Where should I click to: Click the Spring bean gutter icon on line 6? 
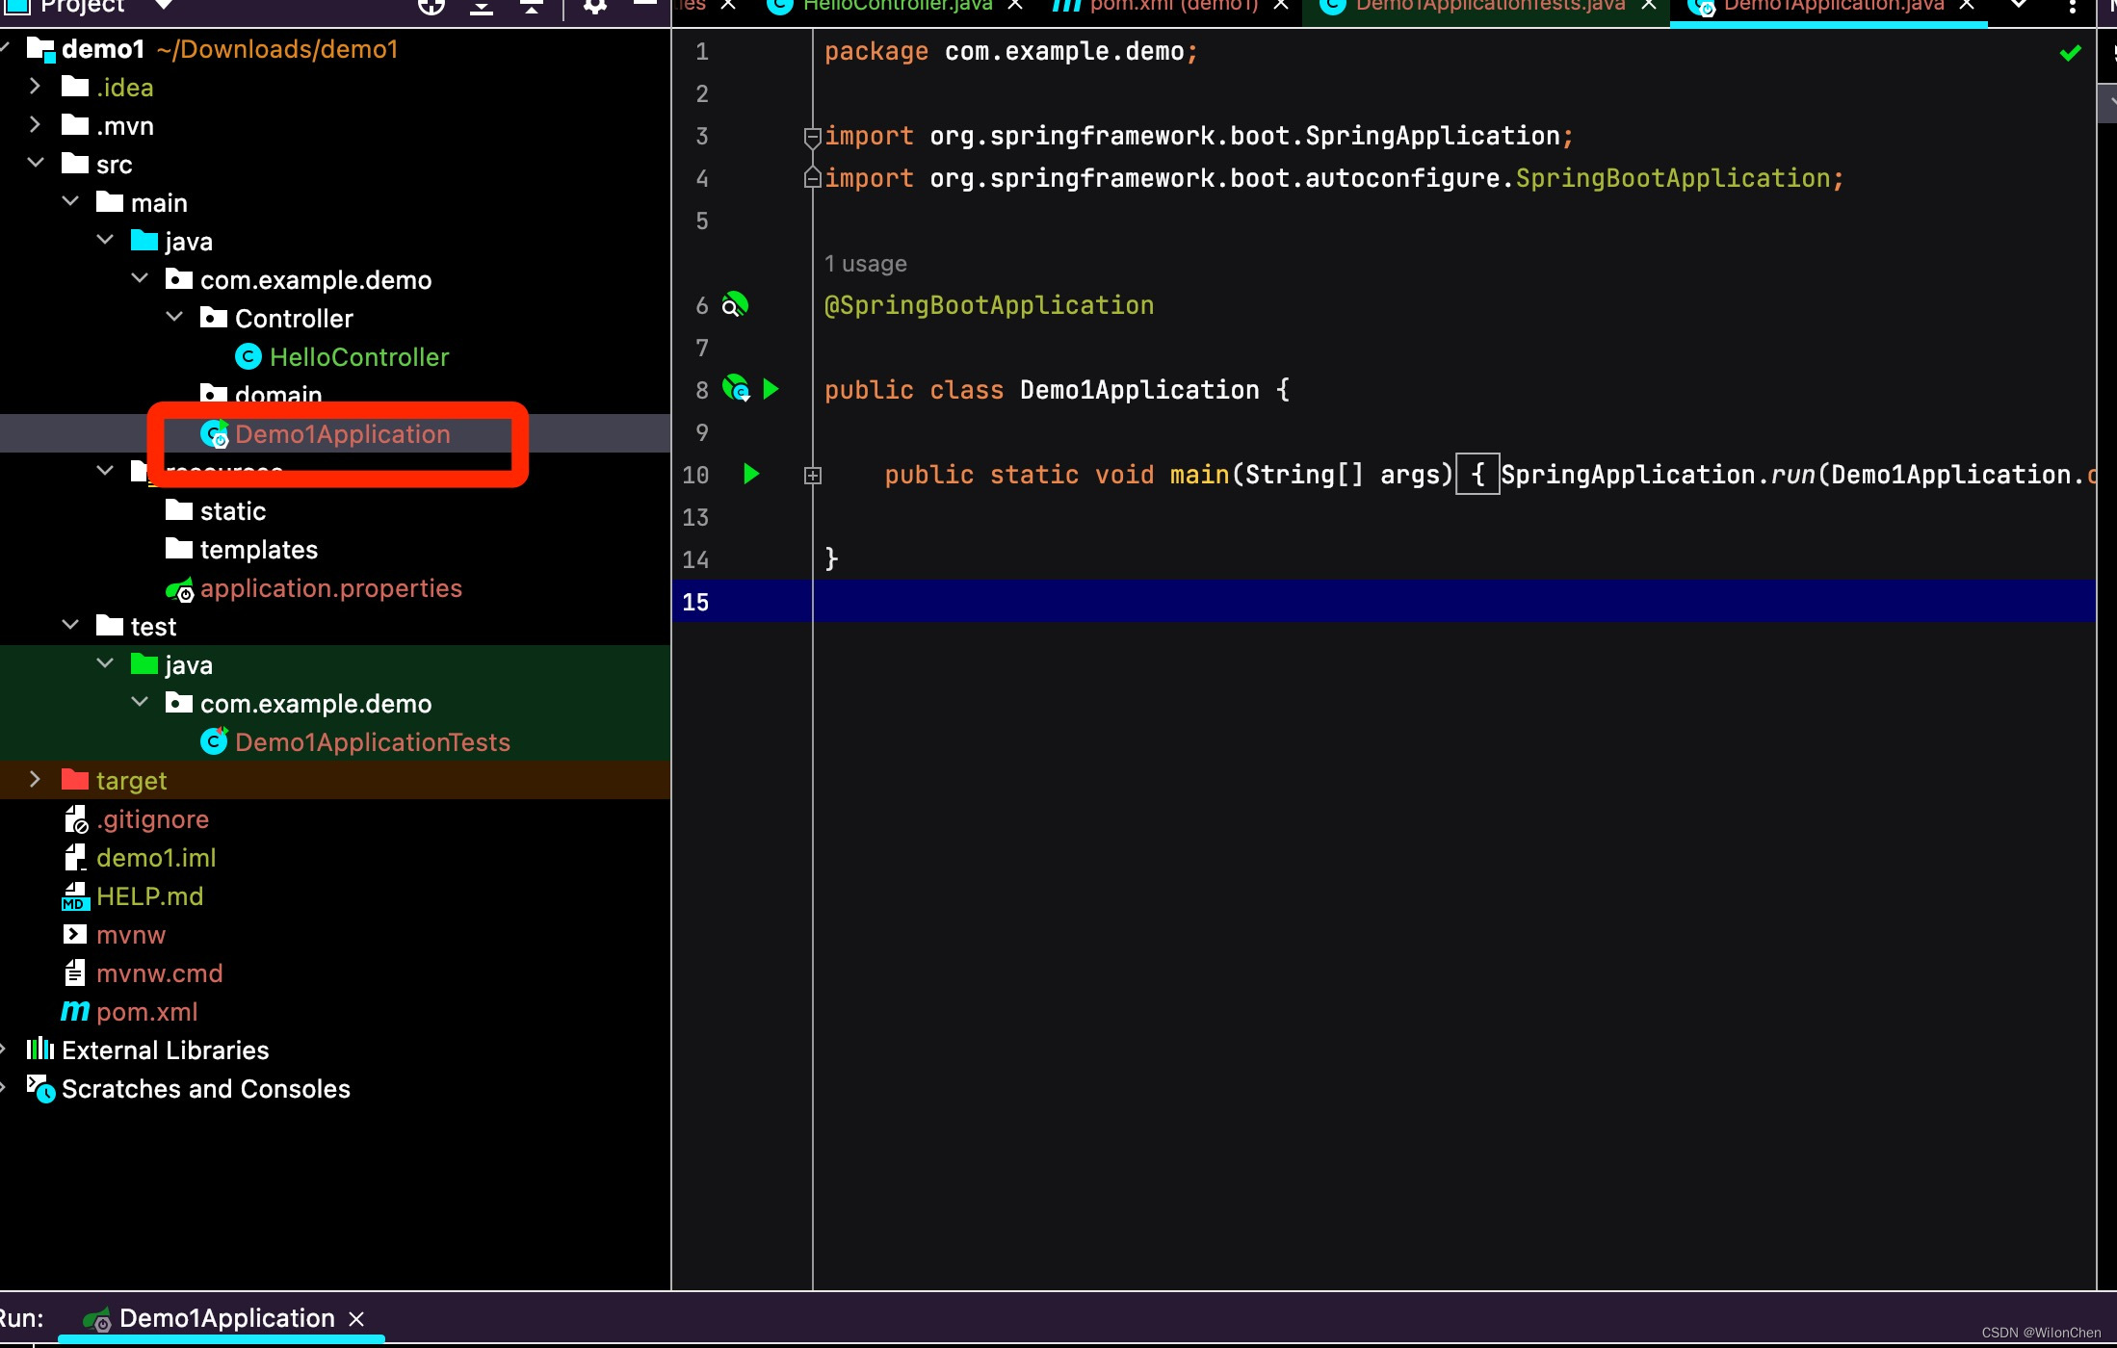[x=735, y=305]
